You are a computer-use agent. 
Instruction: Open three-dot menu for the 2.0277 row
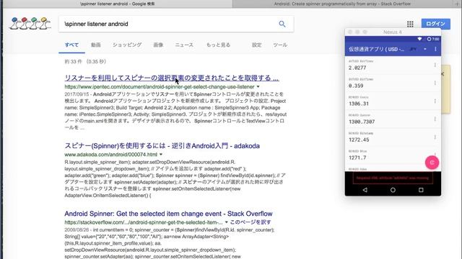(435, 65)
